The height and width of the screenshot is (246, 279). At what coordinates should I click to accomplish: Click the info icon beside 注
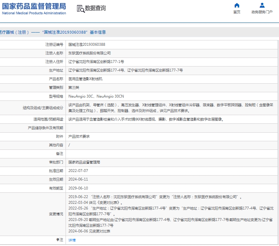point(57,240)
